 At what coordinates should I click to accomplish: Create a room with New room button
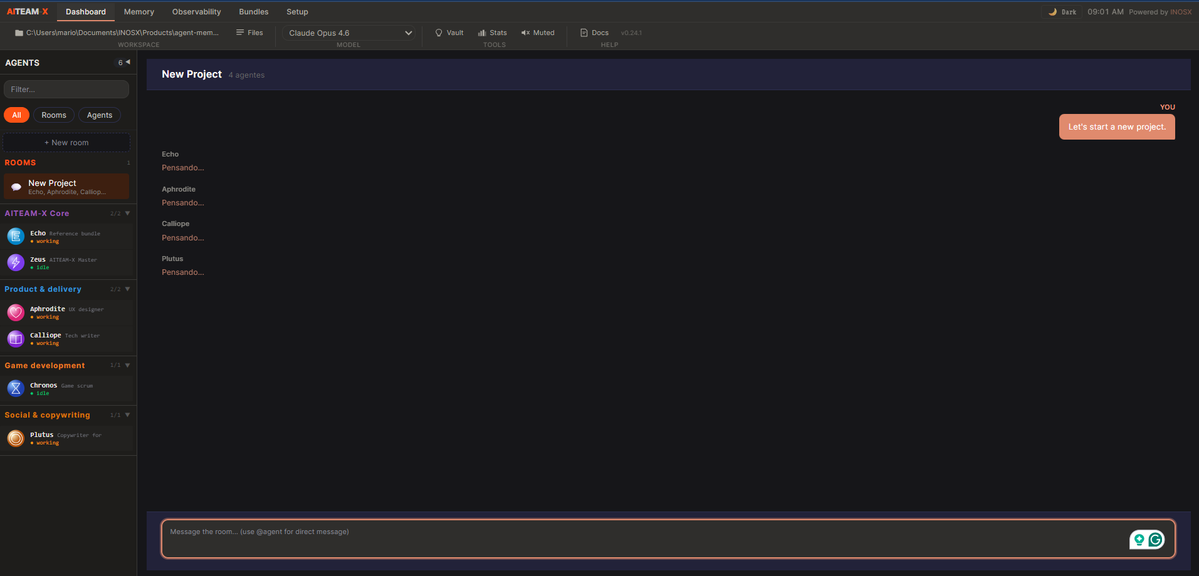[x=66, y=142]
